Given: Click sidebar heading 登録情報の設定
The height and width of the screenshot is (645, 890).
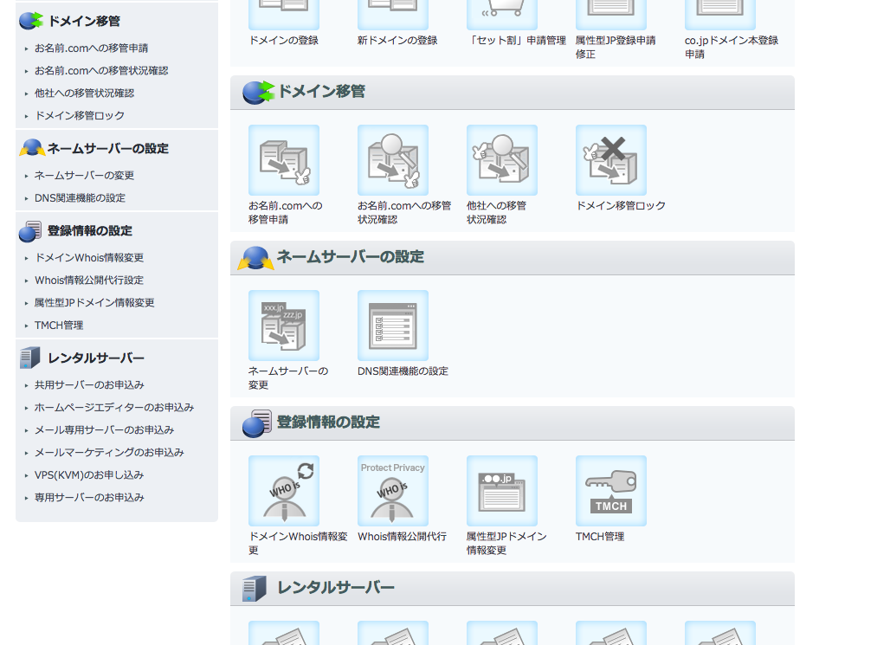Looking at the screenshot, I should [x=90, y=231].
